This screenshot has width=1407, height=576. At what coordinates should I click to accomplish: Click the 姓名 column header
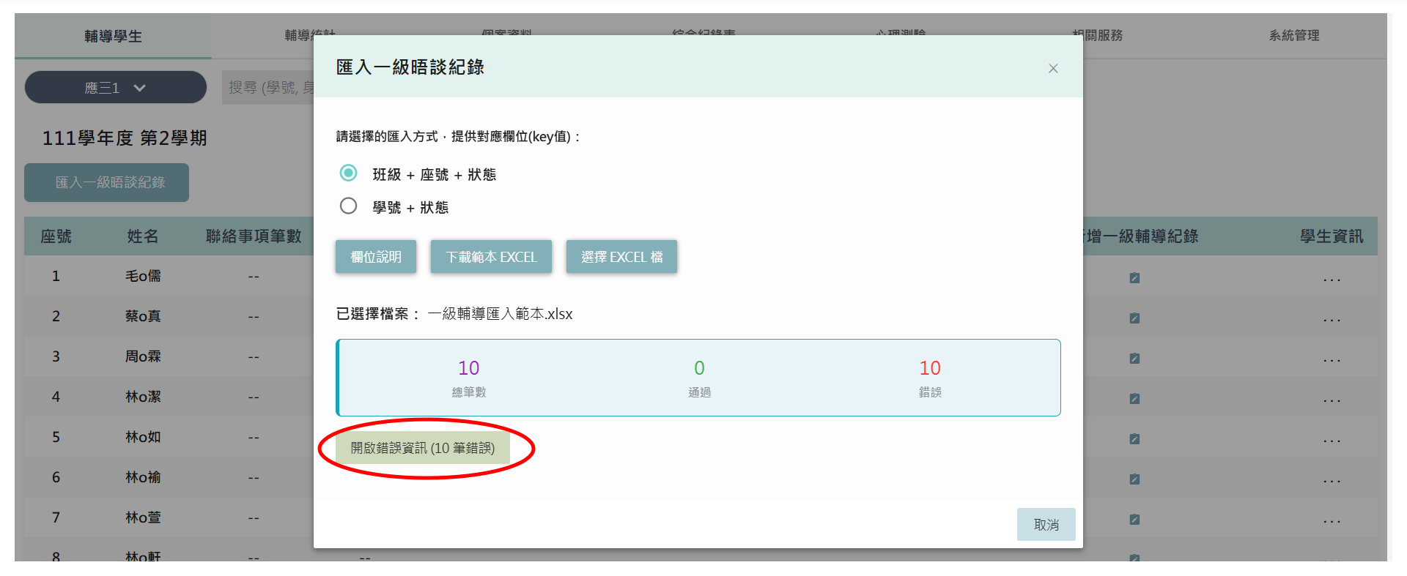(143, 236)
